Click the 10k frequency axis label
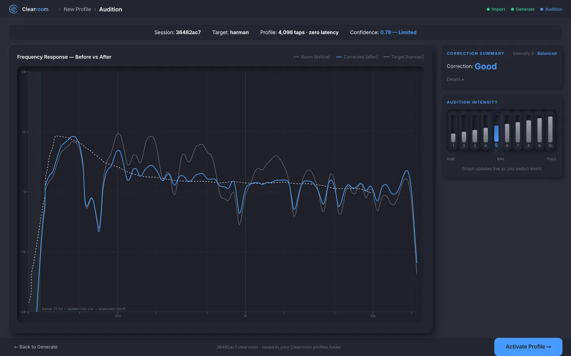 click(373, 316)
